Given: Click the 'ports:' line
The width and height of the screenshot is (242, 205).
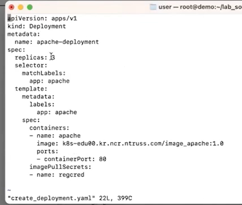Looking at the screenshot, I should (x=47, y=151).
